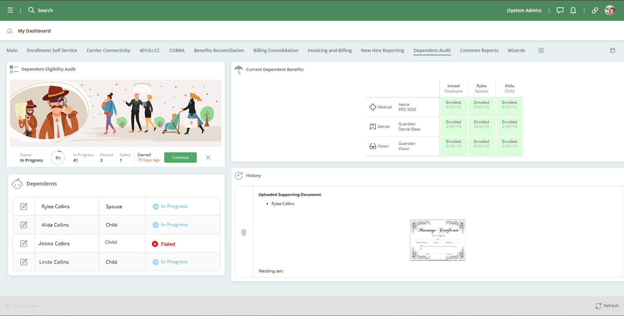Open the Marriage Certificate thumbnail
624x316 pixels.
[x=438, y=240]
